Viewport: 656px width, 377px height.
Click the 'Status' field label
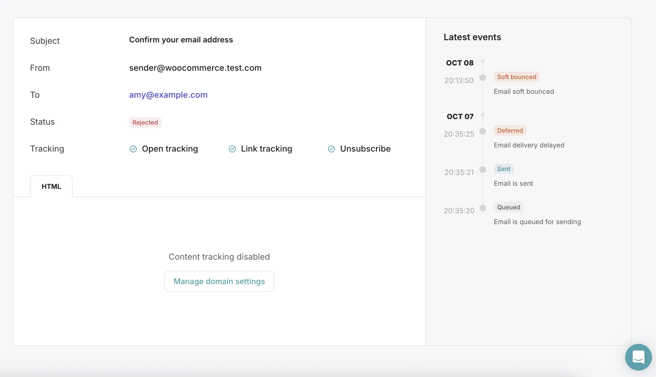42,122
